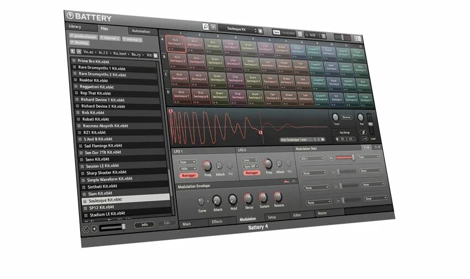Image resolution: width=470 pixels, height=279 pixels.
Task: Click the LFO 2 Freq knob
Action: pyautogui.click(x=268, y=164)
